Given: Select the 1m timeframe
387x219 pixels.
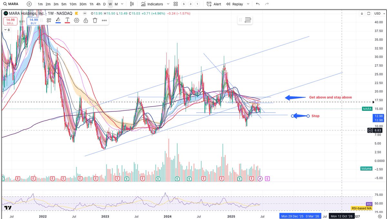Looking at the screenshot, I should click(x=40, y=4).
